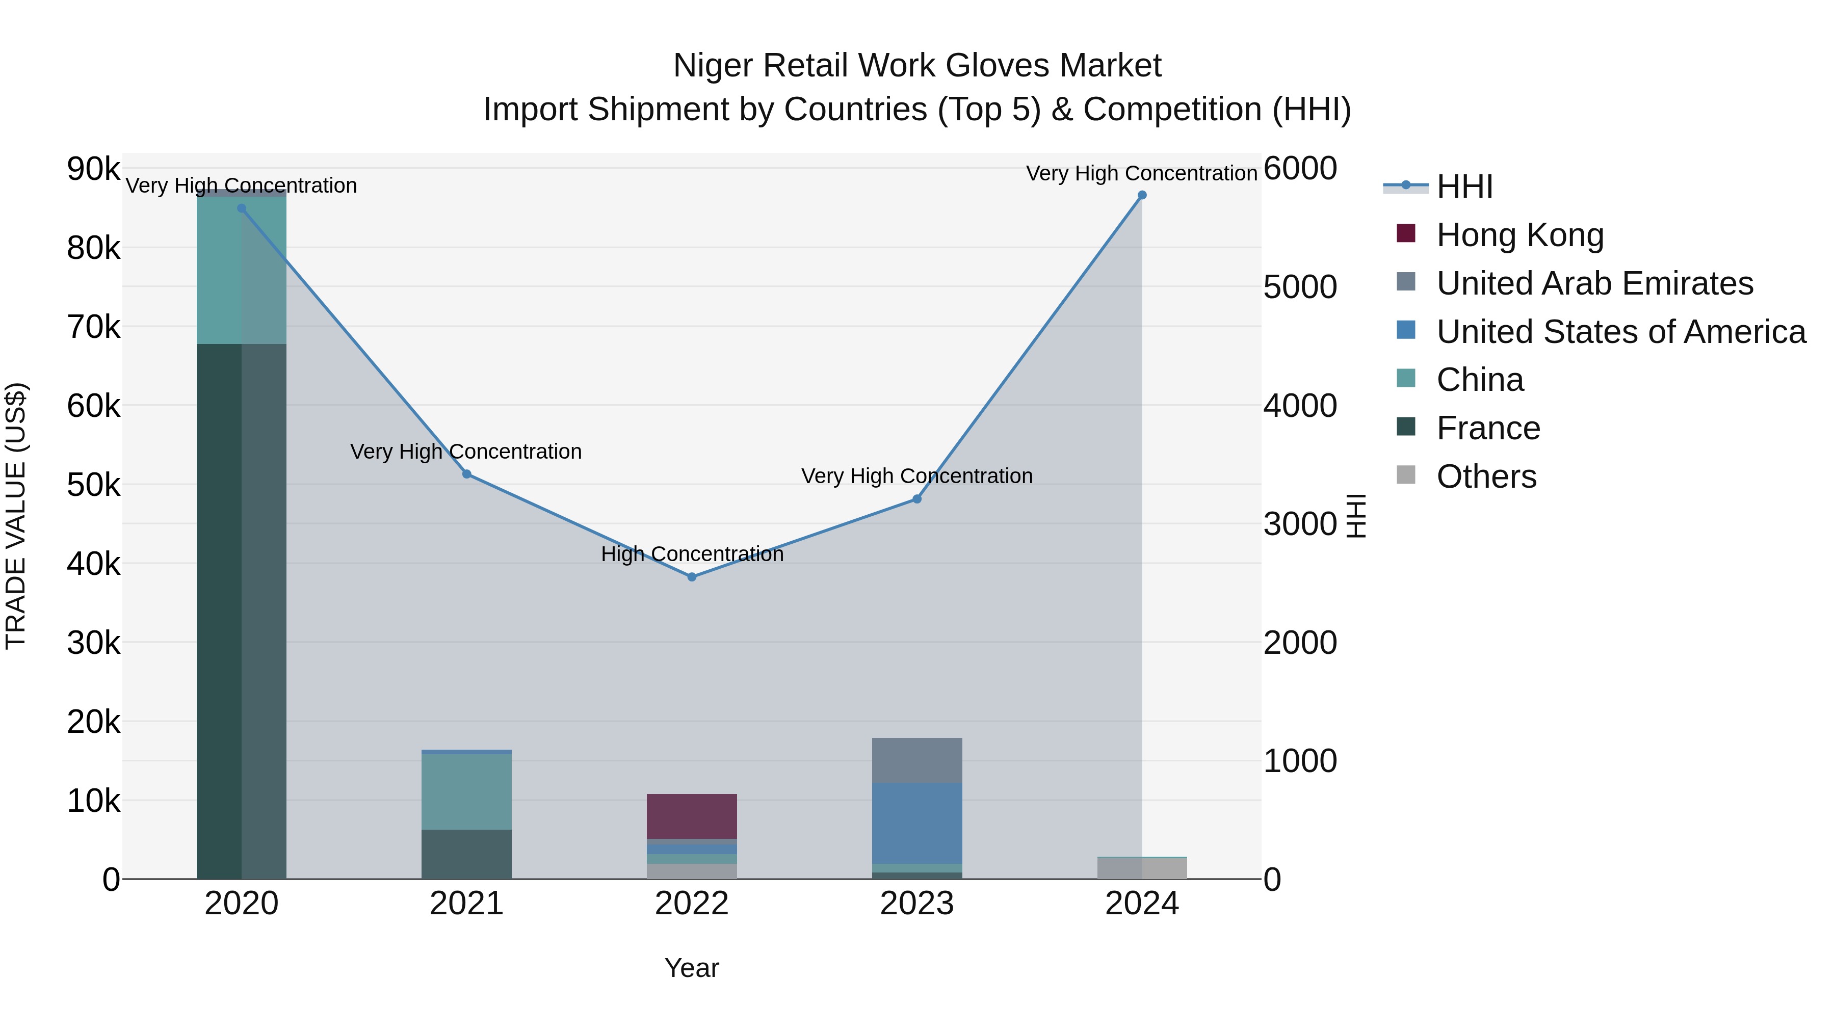Click 'Very High Concentration' annotation at 2020
The width and height of the screenshot is (1835, 1032).
click(x=242, y=185)
